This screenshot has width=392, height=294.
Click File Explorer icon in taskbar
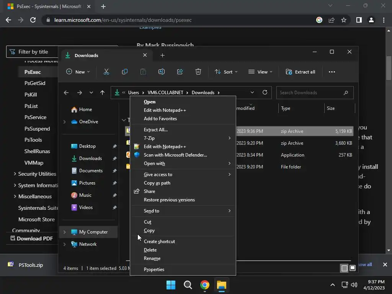point(222,285)
